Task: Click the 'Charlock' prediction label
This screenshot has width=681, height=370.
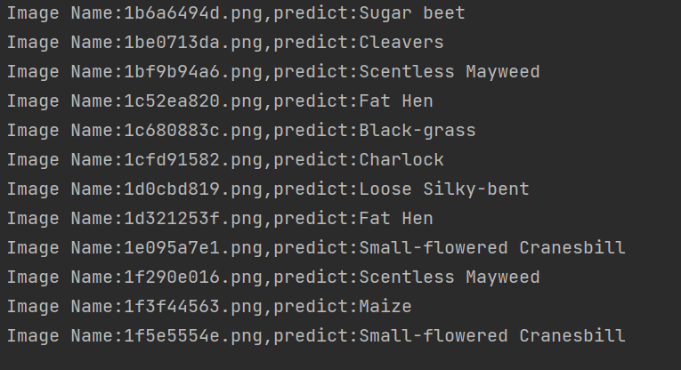Action: [401, 160]
